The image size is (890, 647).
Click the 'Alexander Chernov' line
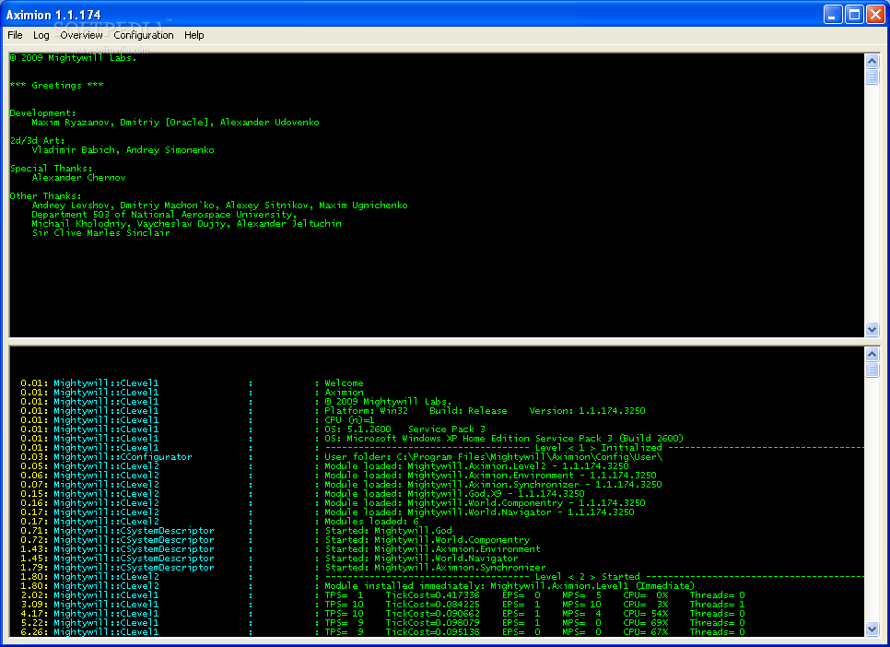pyautogui.click(x=79, y=177)
